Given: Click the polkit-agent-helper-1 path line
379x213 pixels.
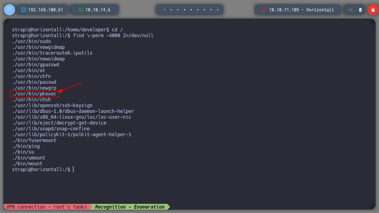Looking at the screenshot, I should tap(72, 135).
